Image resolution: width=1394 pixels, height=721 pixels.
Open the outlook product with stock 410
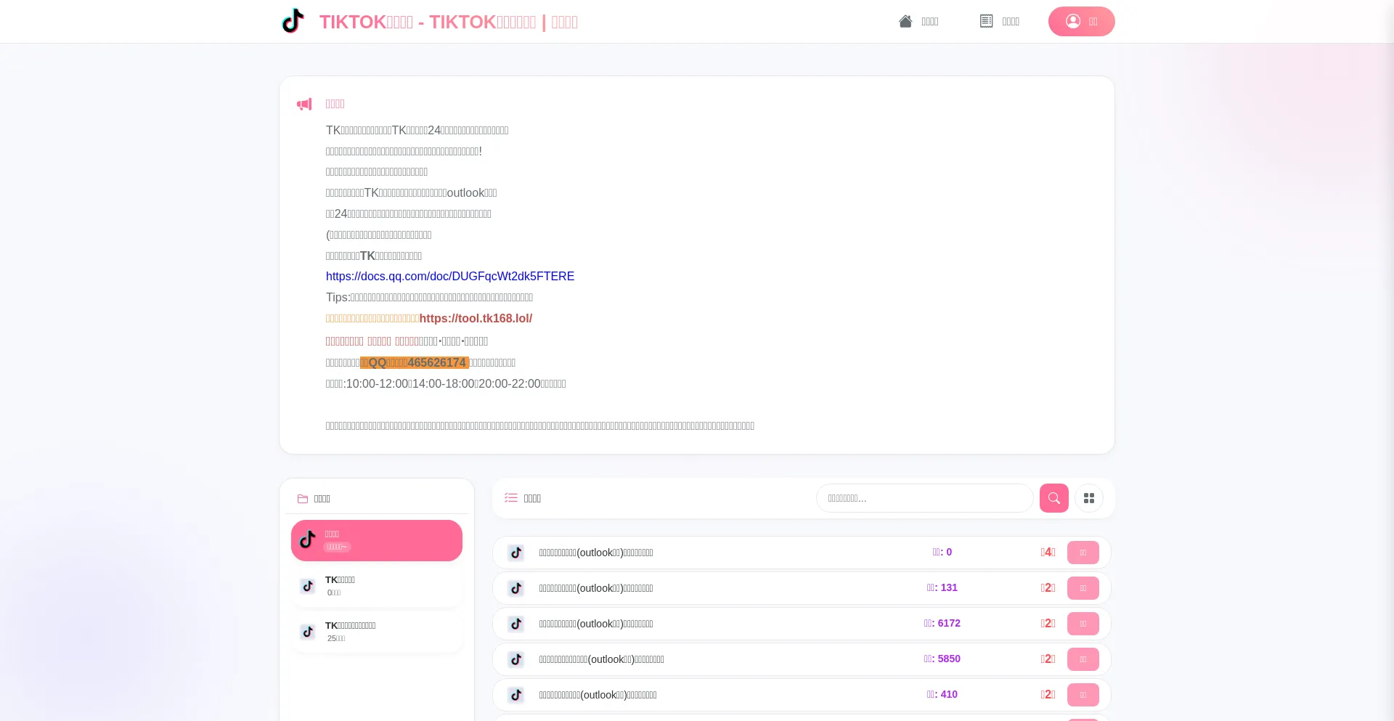point(598,695)
